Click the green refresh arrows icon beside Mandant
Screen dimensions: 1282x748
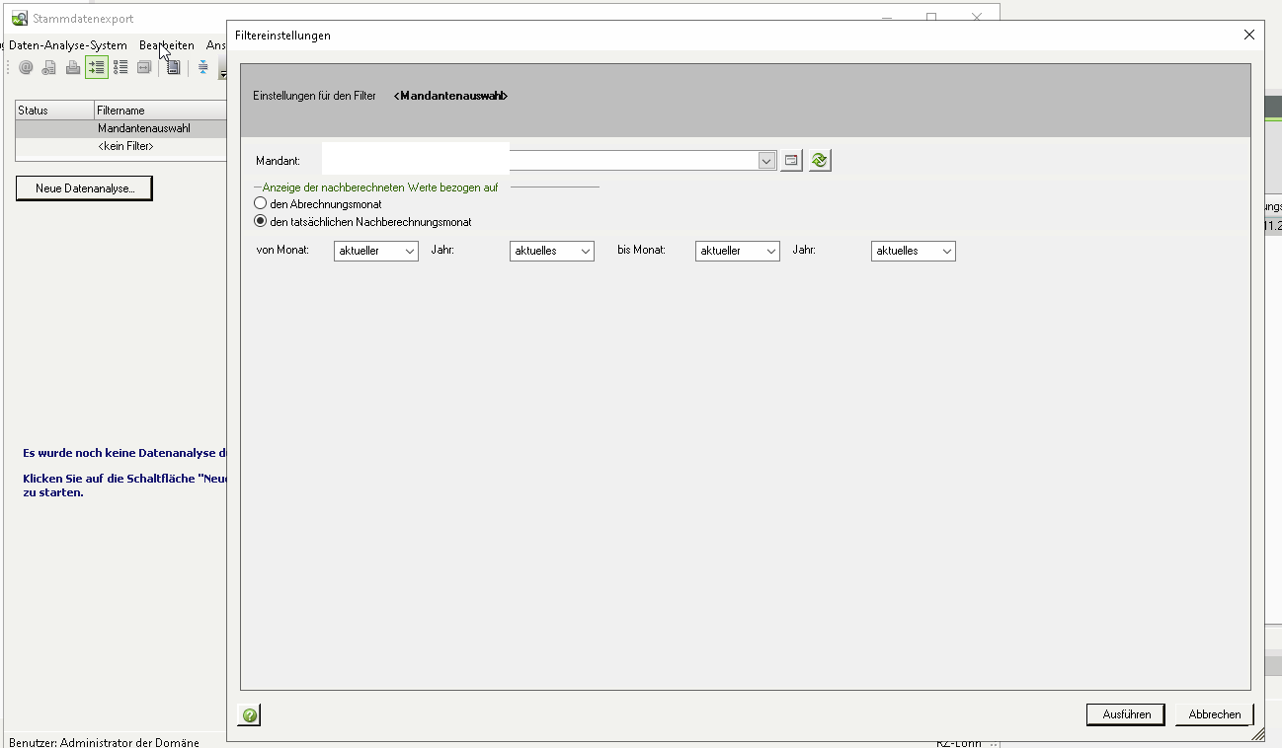point(819,160)
